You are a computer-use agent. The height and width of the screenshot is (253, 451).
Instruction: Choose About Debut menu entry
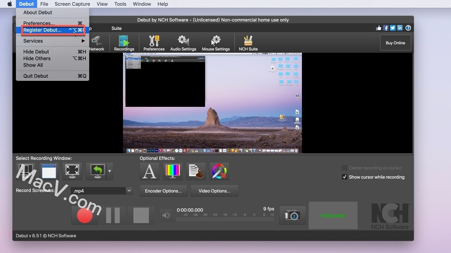click(52, 12)
